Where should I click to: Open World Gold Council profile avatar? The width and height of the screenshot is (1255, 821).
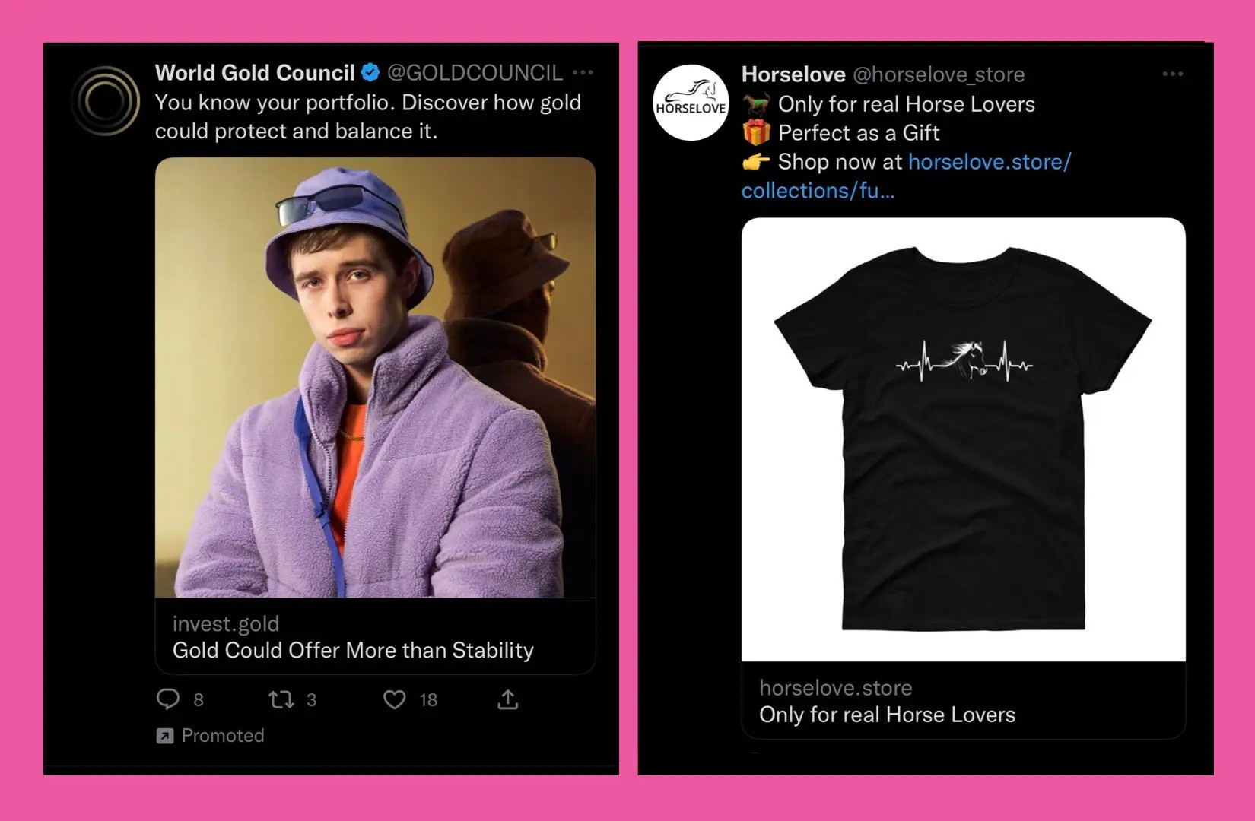click(106, 101)
